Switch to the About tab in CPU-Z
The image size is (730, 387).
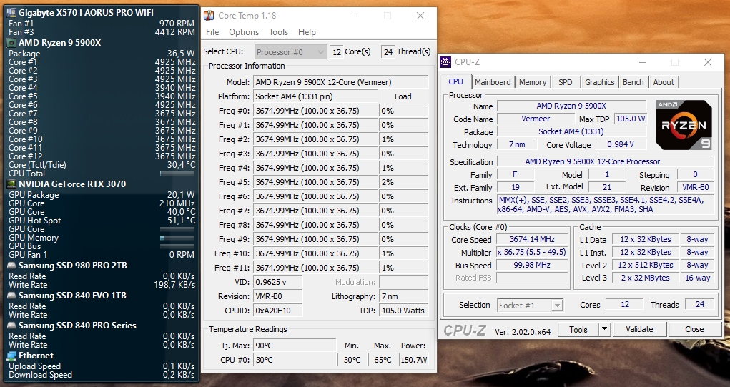tap(664, 82)
